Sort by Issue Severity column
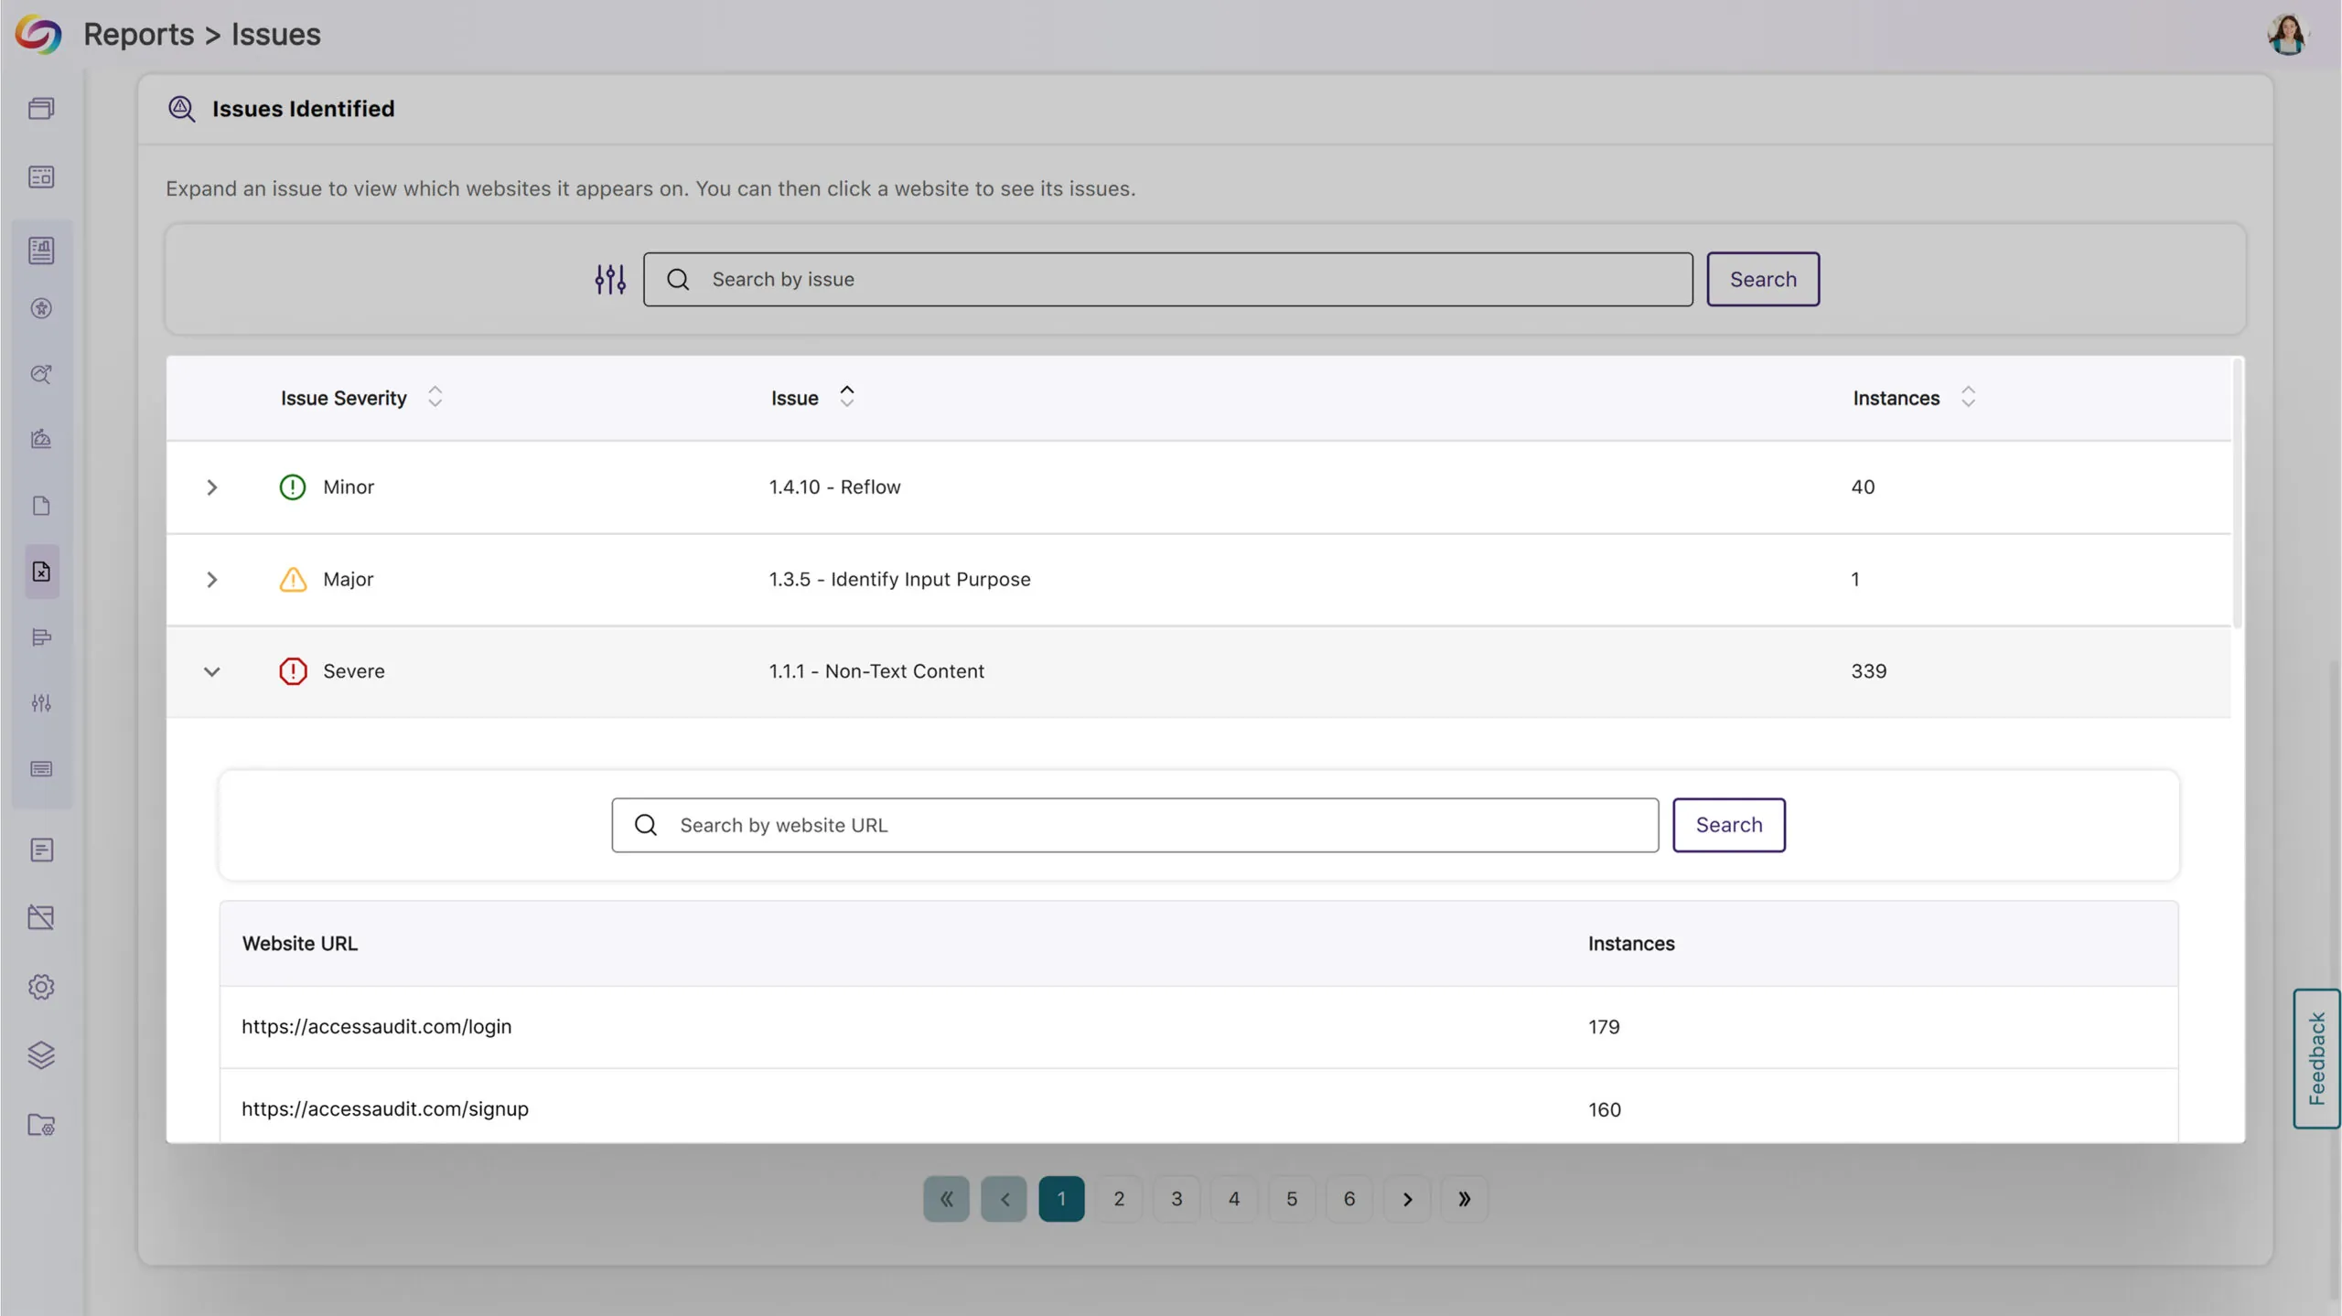This screenshot has height=1316, width=2342. 435,397
